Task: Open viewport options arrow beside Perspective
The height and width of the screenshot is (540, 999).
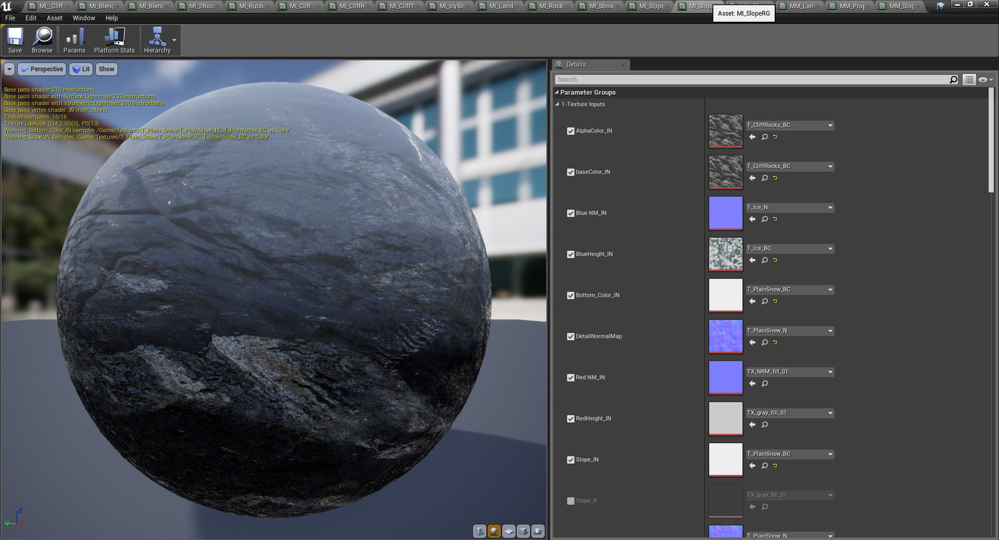Action: (9, 69)
